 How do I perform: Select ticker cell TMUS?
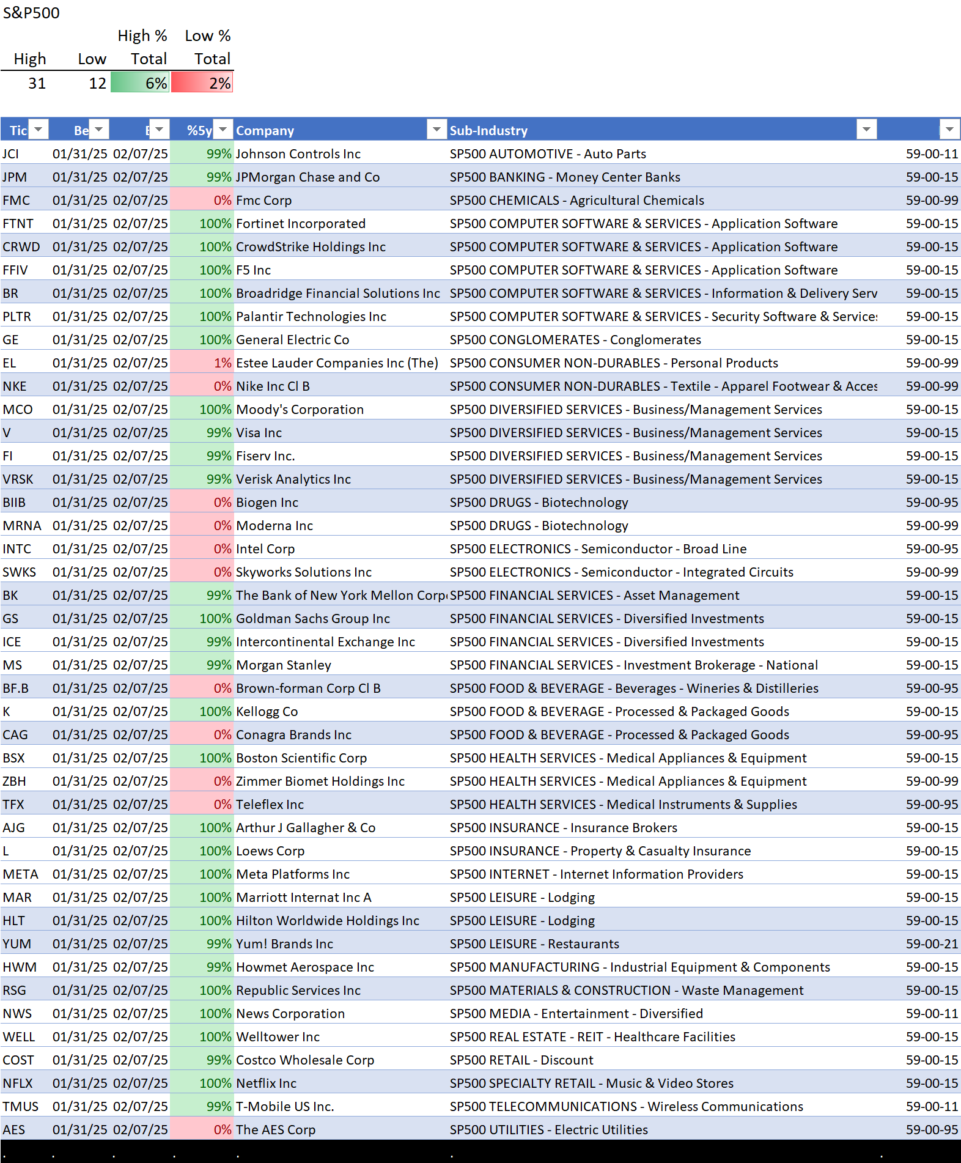pyautogui.click(x=24, y=1106)
